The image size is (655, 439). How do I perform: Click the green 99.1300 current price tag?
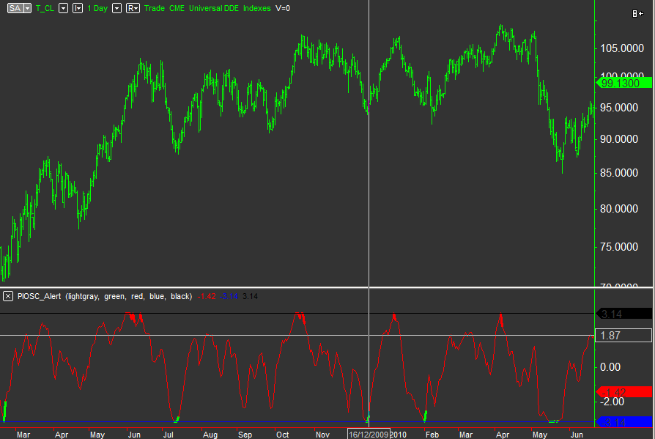click(624, 84)
